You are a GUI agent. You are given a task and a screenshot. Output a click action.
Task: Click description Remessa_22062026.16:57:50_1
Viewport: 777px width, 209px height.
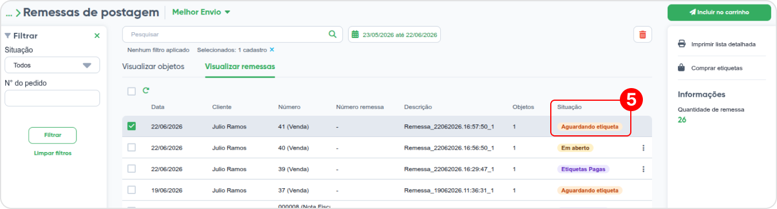pos(450,127)
